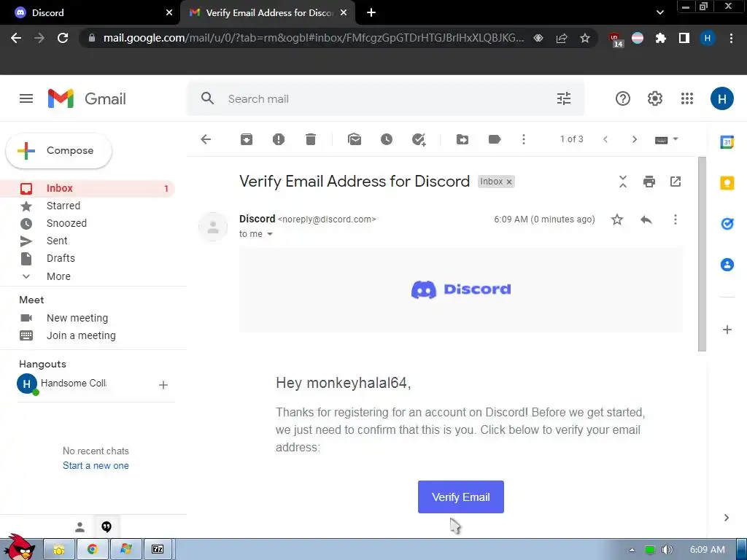This screenshot has height=560, width=747.
Task: Mark the email as unread
Action: tap(355, 139)
